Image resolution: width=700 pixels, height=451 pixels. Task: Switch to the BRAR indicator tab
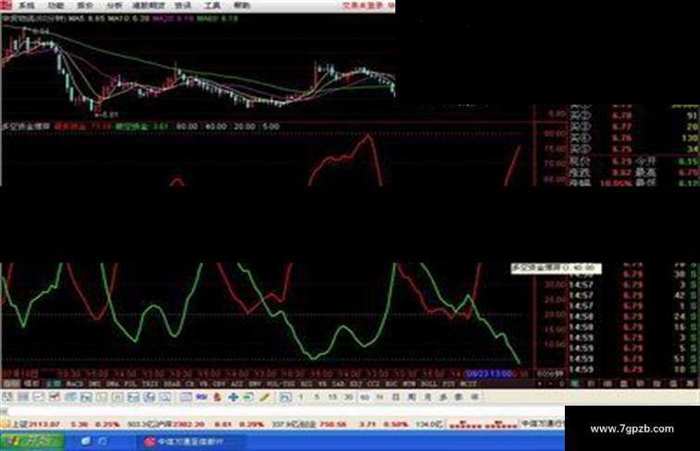(172, 383)
